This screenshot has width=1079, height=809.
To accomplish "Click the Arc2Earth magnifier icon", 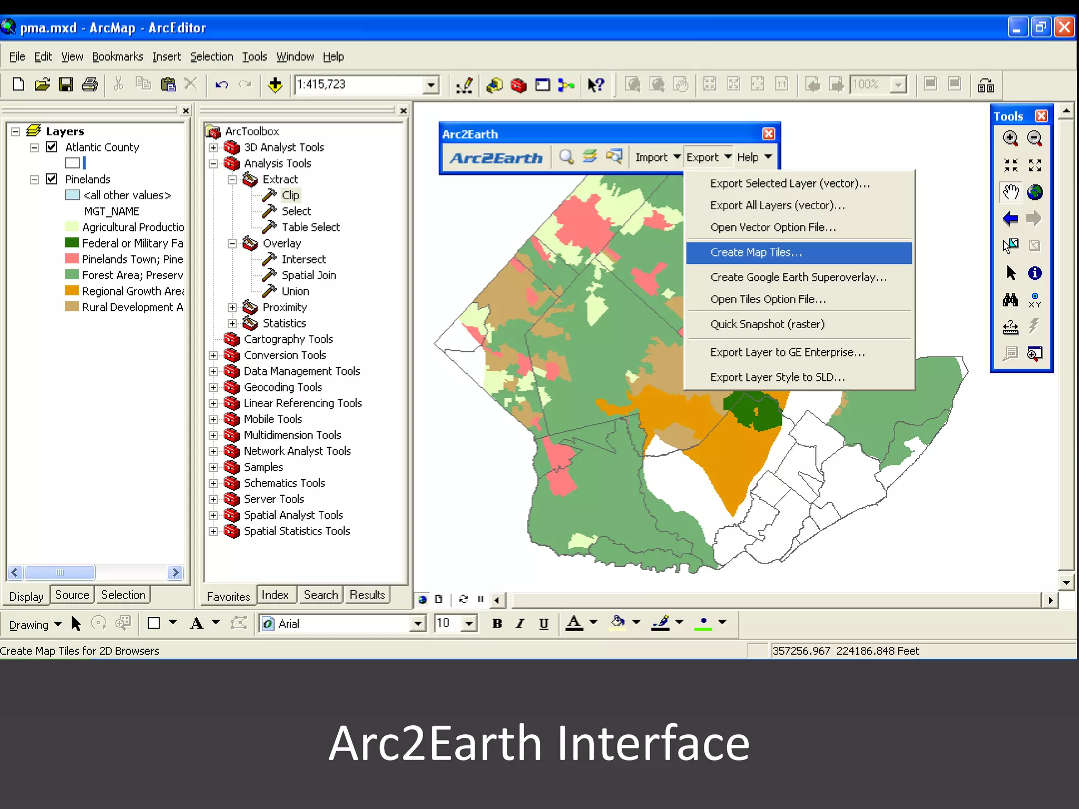I will click(566, 157).
